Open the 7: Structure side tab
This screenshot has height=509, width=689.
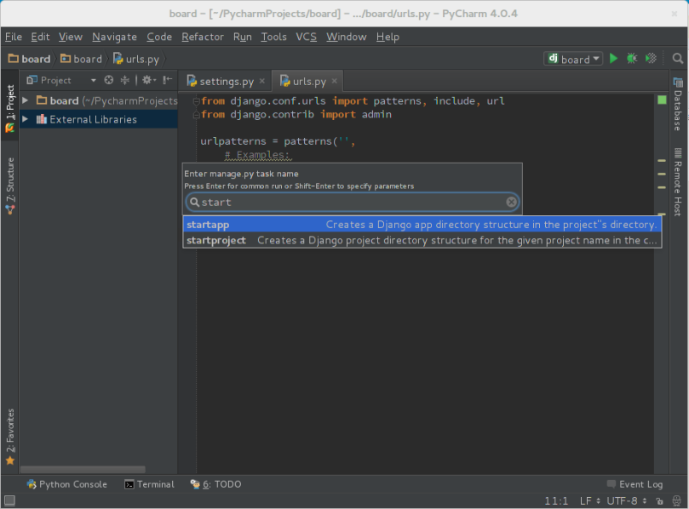click(9, 186)
